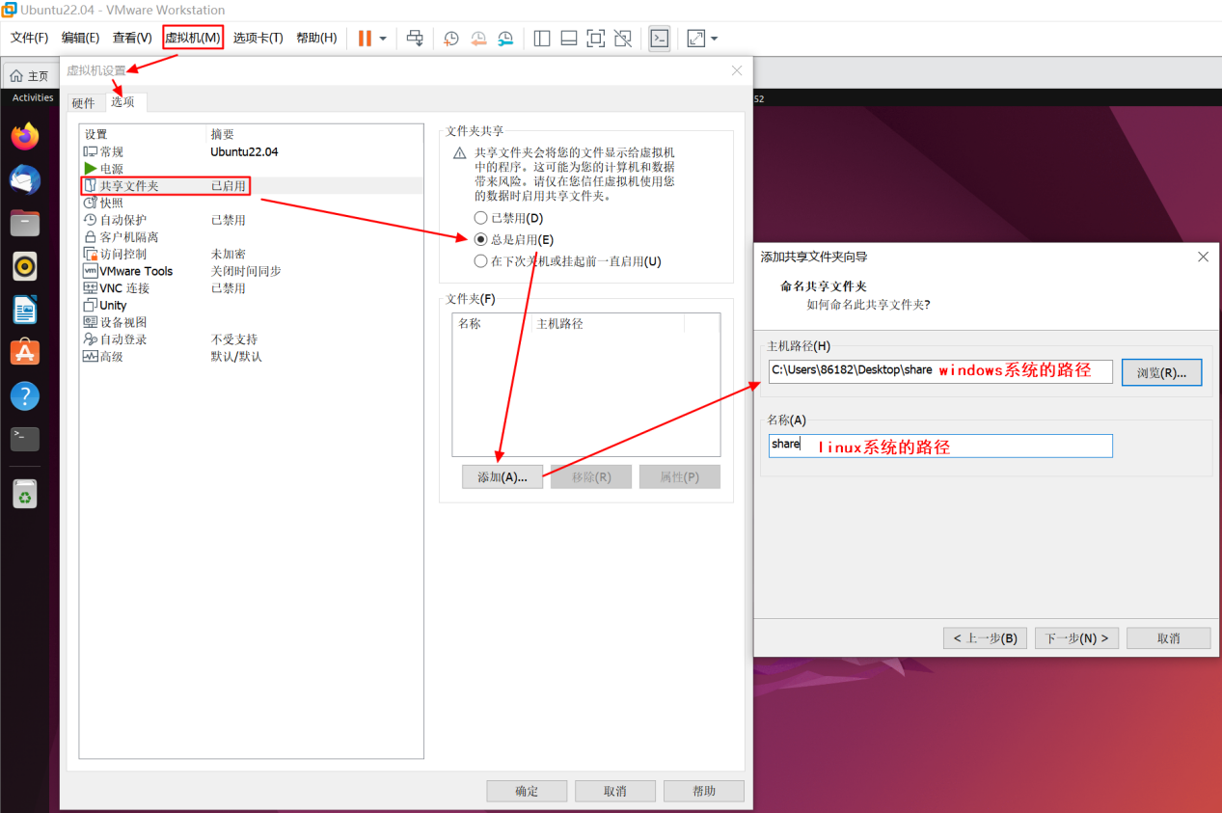Viewport: 1222px width, 813px height.
Task: Select the VMware Tools settings row
Action: pos(252,271)
